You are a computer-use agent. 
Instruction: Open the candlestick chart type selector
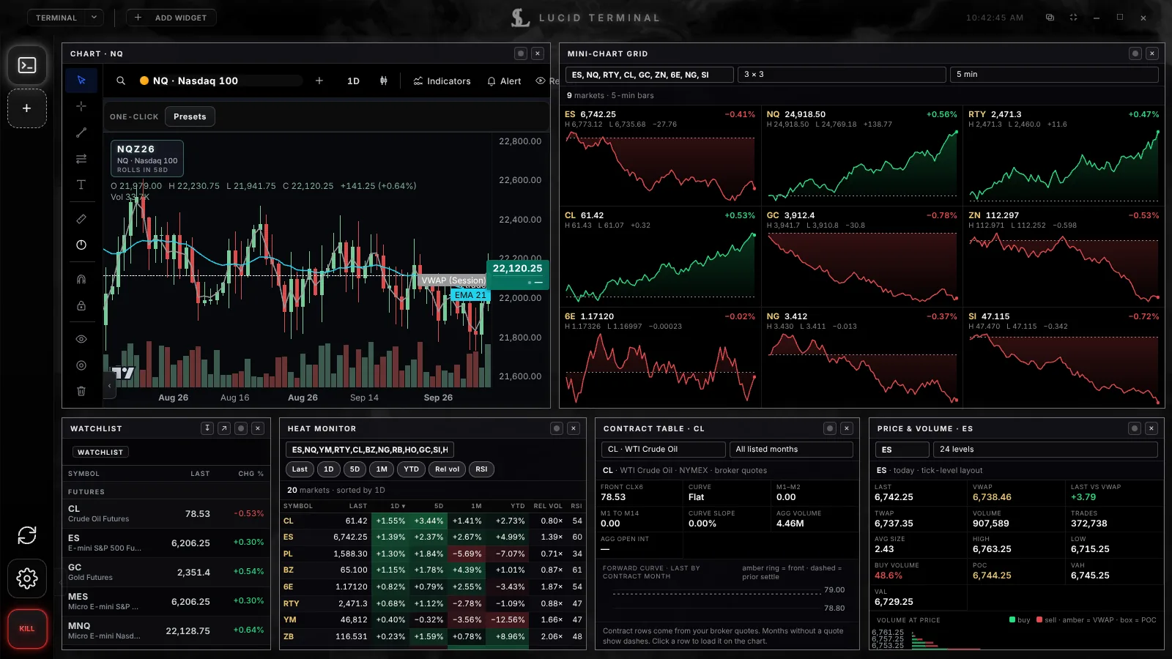[384, 81]
